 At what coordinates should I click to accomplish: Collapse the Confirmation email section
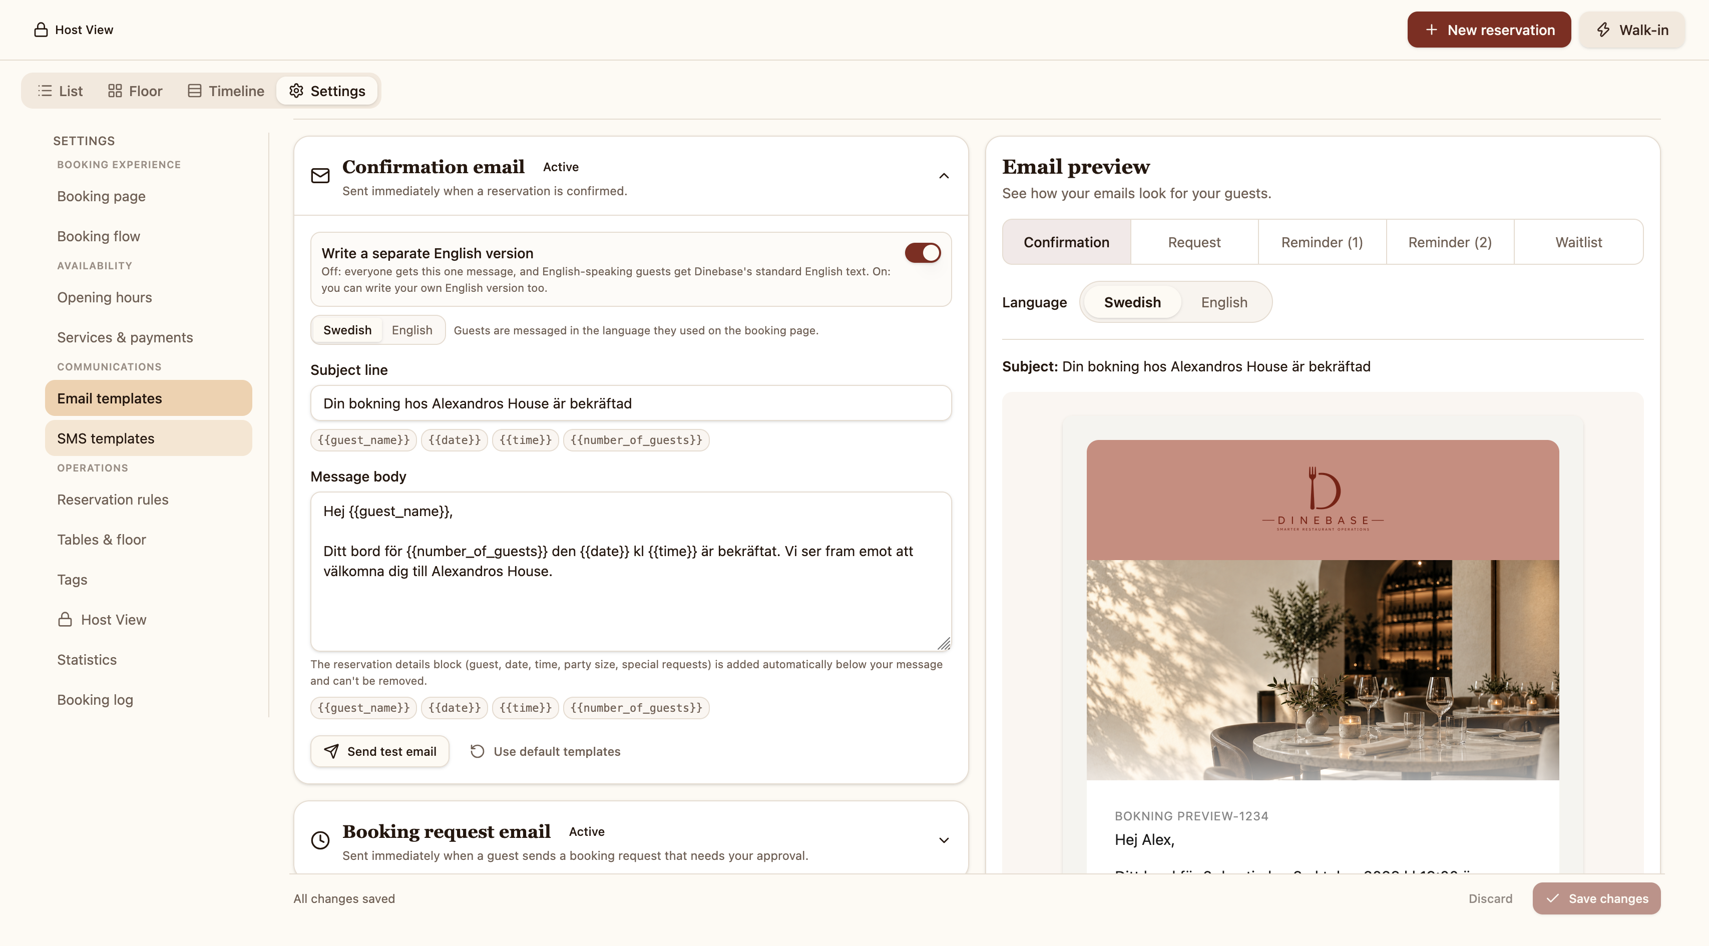(x=944, y=176)
